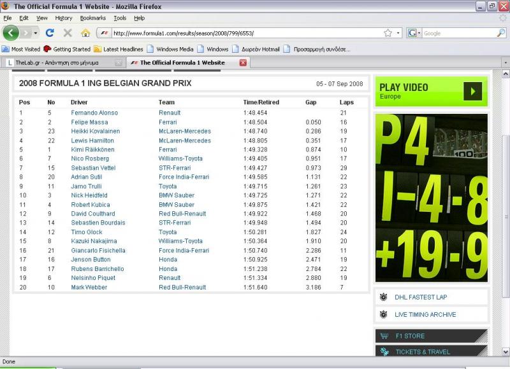The width and height of the screenshot is (510, 369).
Task: Click the Live Timing Archive link
Action: tap(425, 314)
